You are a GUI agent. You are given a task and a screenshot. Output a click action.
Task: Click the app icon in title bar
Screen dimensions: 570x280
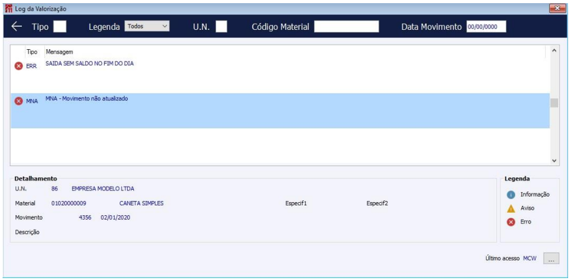pyautogui.click(x=9, y=9)
